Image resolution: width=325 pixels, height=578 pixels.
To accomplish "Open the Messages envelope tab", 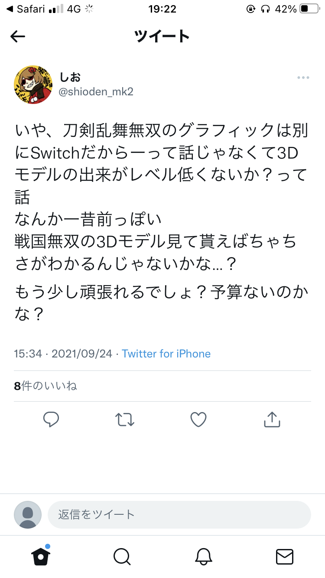I will pyautogui.click(x=285, y=556).
